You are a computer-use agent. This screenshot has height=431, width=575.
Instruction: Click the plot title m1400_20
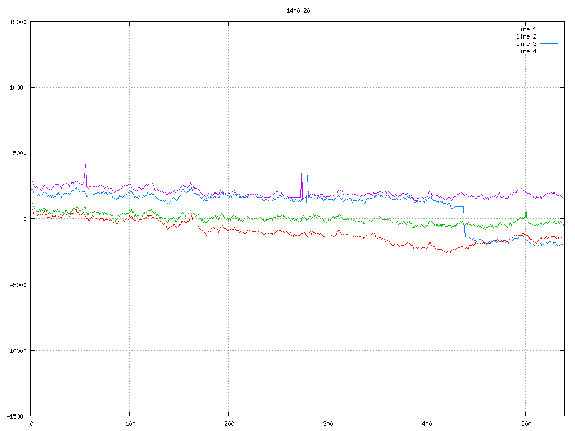297,11
